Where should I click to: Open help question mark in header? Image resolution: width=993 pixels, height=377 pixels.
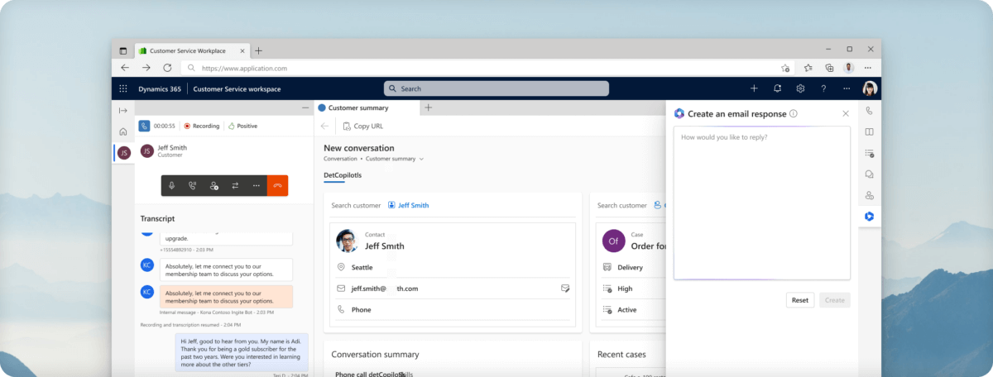coord(823,88)
